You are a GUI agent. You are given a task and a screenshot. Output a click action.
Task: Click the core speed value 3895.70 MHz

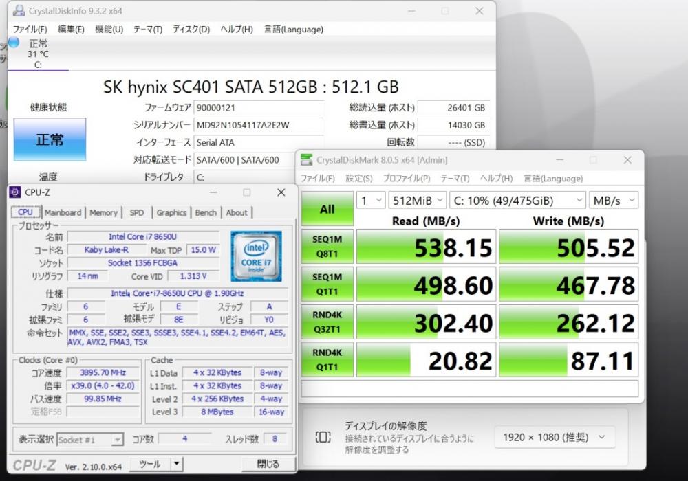pos(103,373)
